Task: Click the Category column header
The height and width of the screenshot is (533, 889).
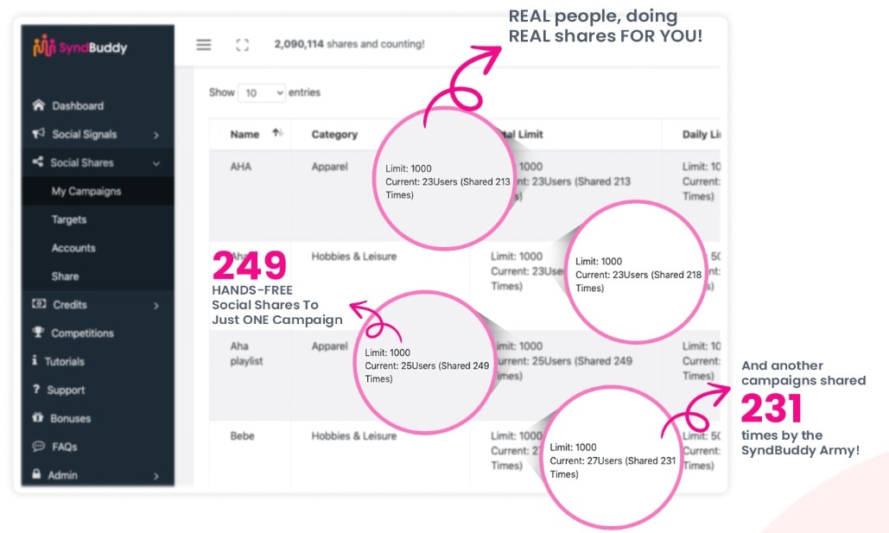Action: pyautogui.click(x=334, y=134)
